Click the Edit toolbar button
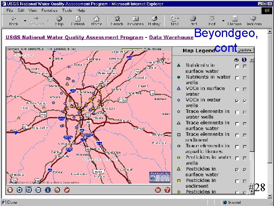274x206 pixels. click(x=212, y=21)
